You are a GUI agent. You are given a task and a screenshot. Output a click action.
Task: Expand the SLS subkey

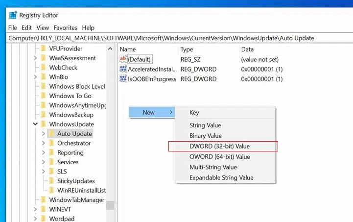44,172
